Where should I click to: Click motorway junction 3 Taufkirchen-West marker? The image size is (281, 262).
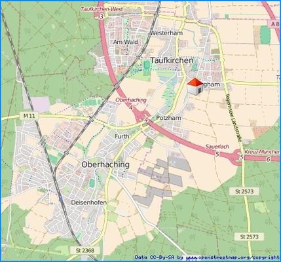click(102, 17)
